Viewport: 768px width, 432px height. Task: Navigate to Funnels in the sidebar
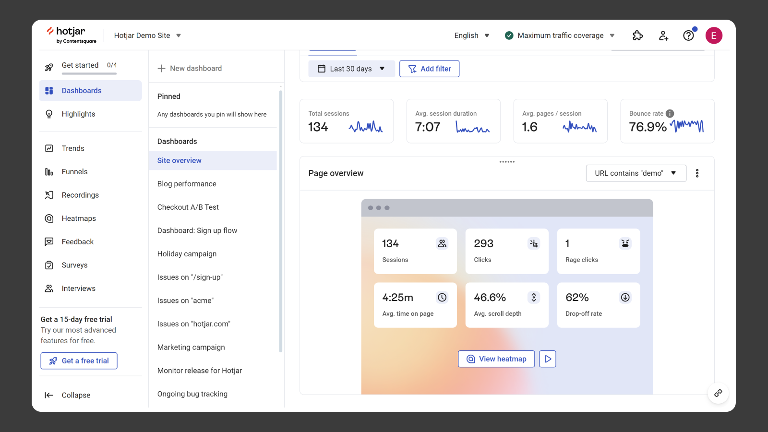click(74, 171)
